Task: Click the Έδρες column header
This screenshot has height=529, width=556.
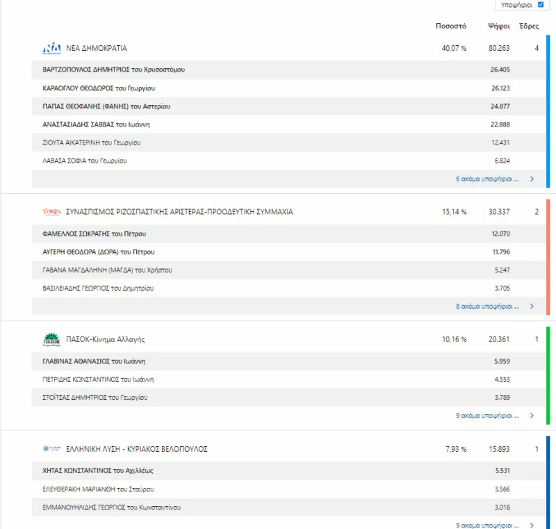Action: click(529, 26)
